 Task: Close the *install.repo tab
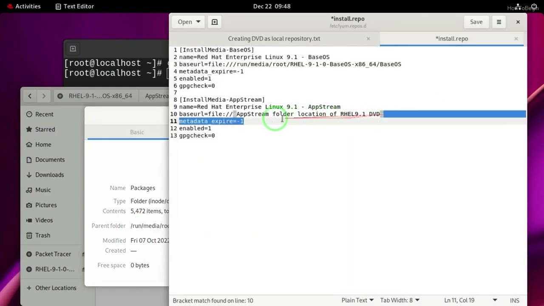coord(516,39)
